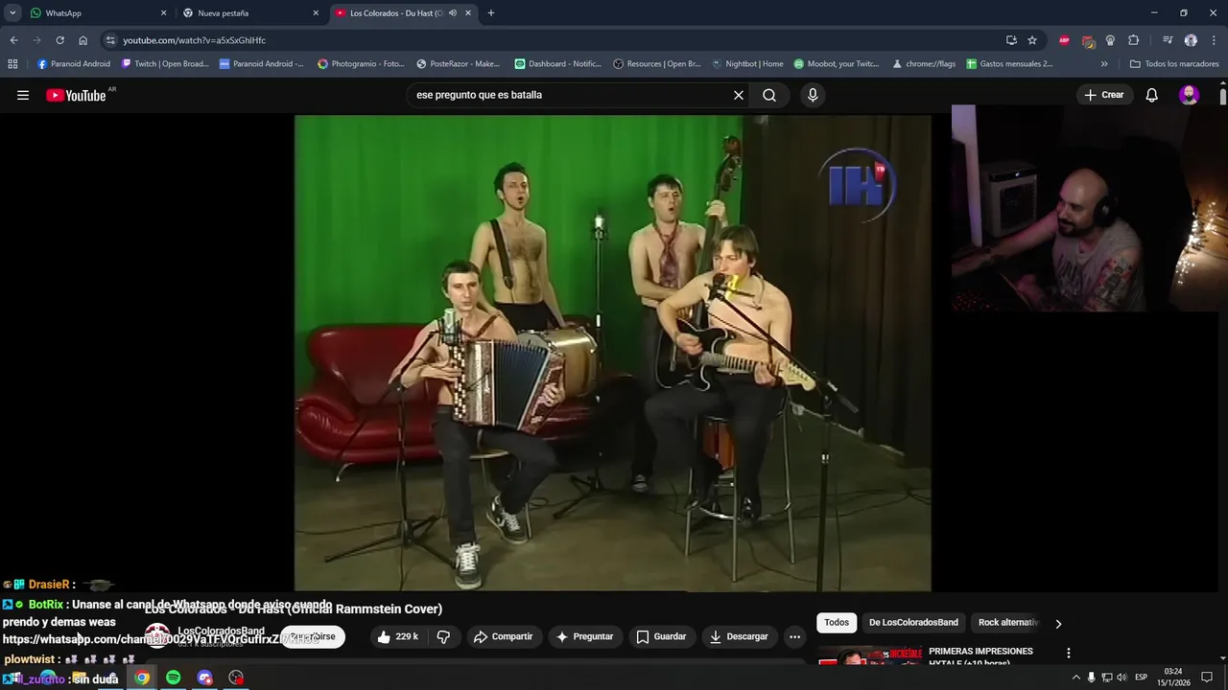
Task: Open Photogramio bookmark
Action: pos(362,64)
